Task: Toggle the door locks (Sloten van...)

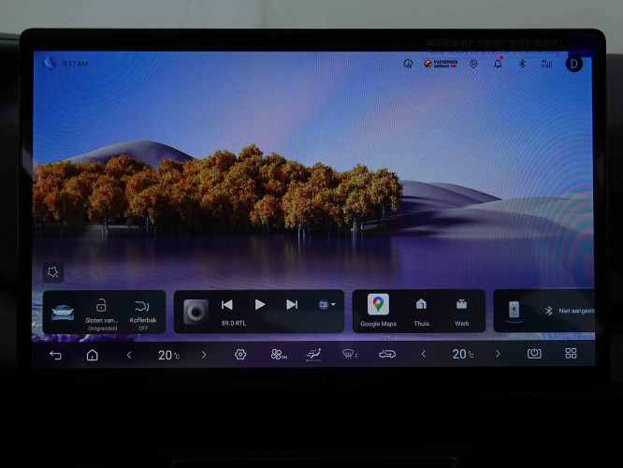Action: [x=102, y=314]
